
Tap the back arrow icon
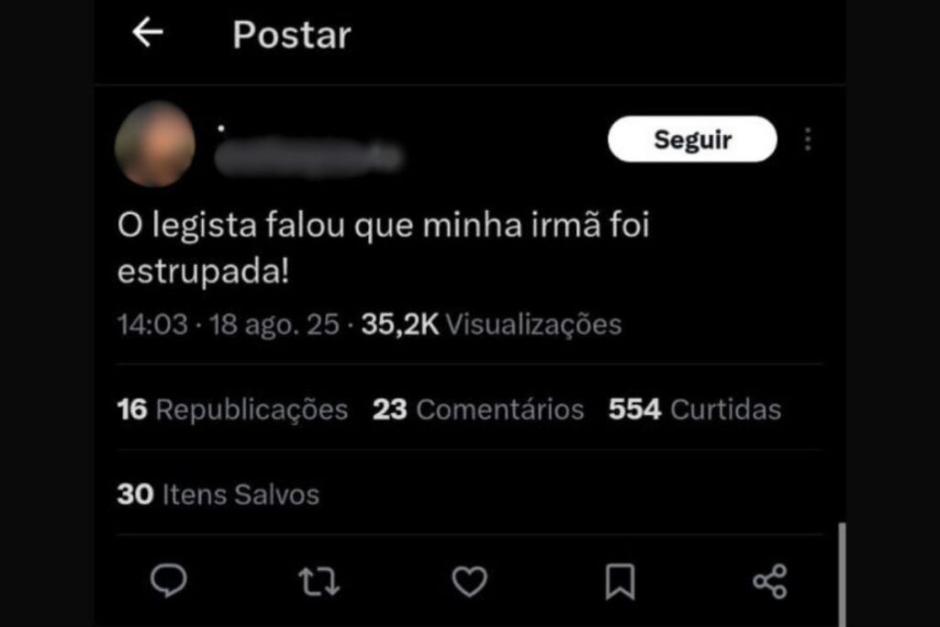point(148,32)
